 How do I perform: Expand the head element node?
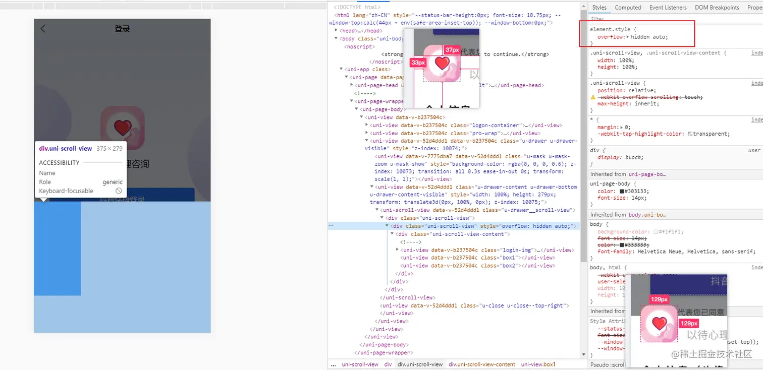tap(336, 31)
